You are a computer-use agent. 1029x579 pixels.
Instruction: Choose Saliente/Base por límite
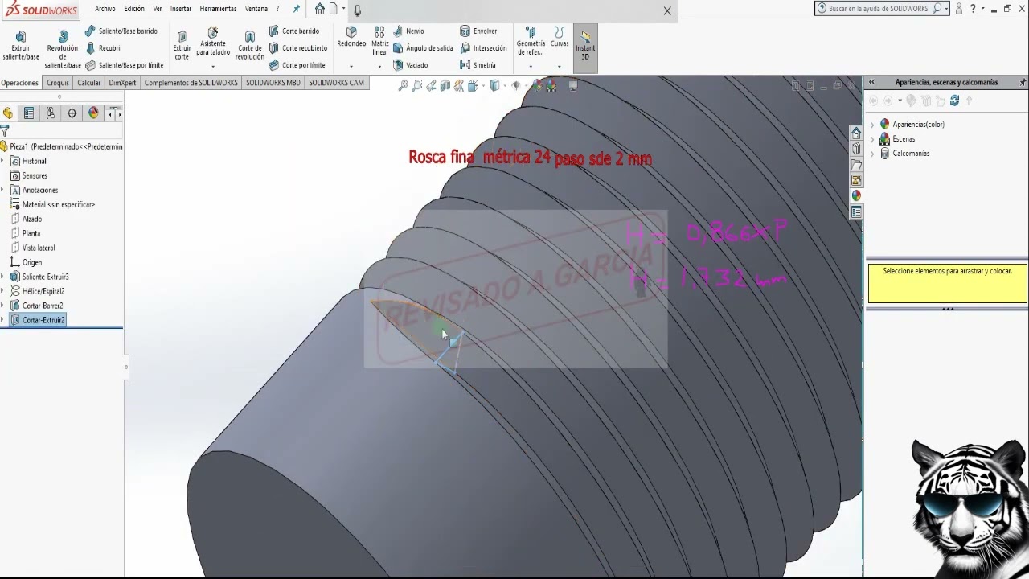pyautogui.click(x=125, y=65)
